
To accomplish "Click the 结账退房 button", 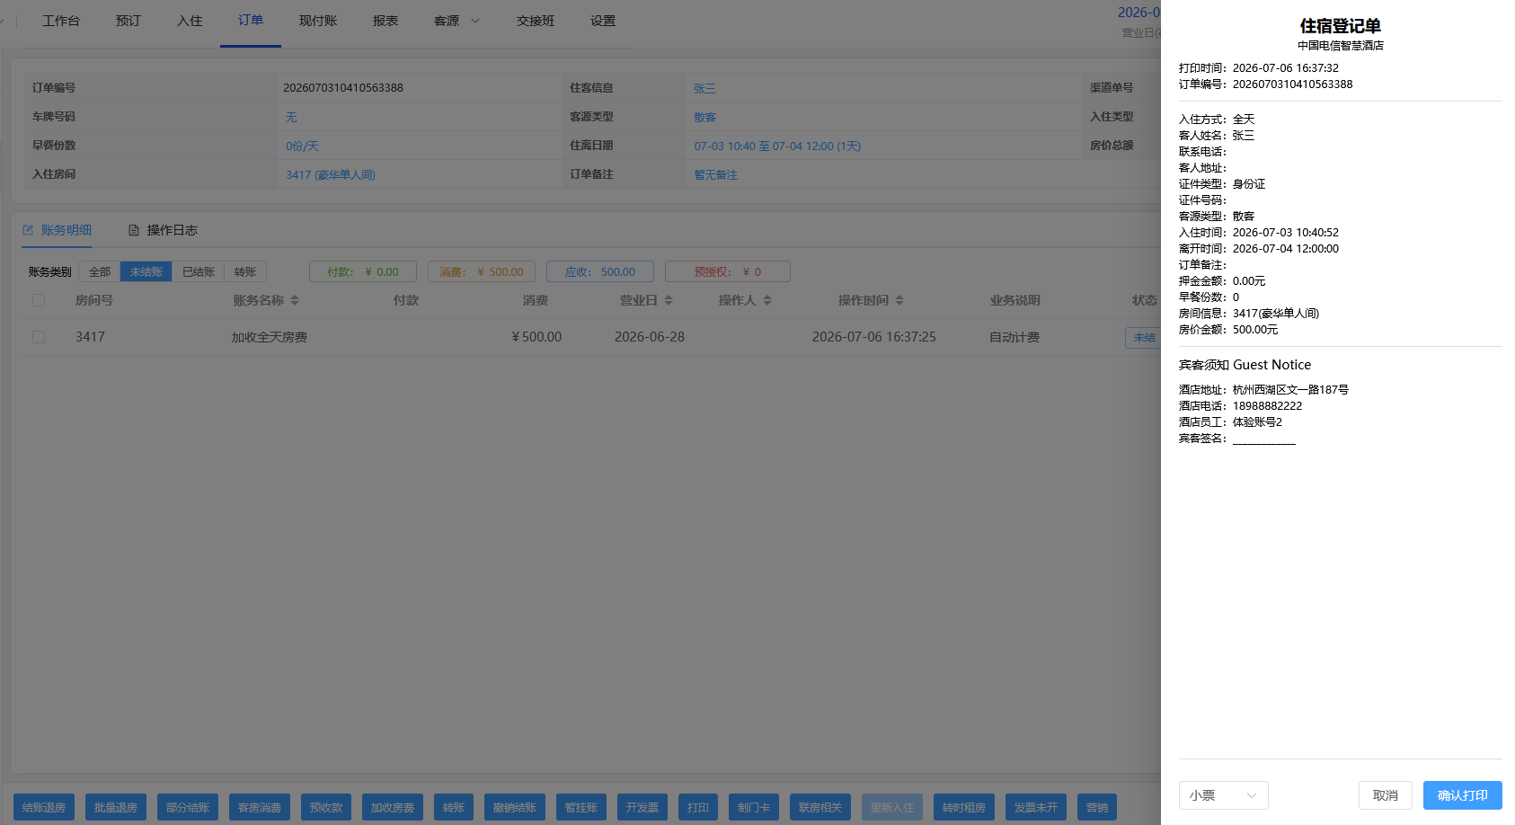I will [x=44, y=807].
